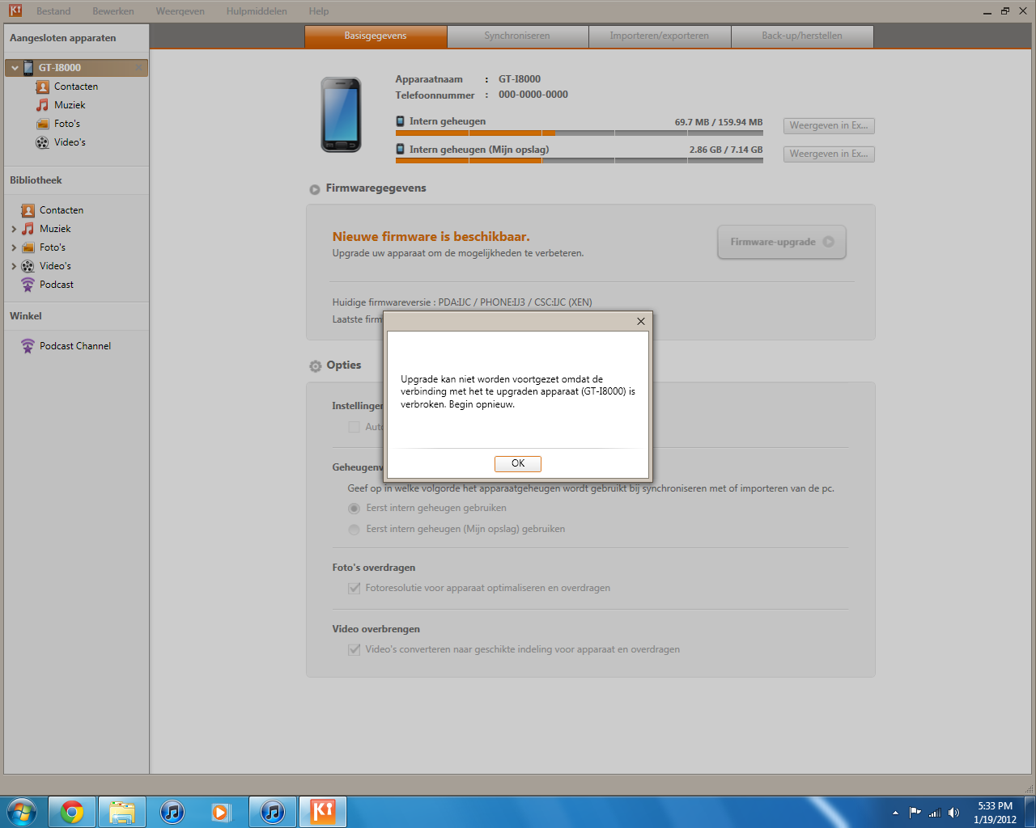Viewport: 1036px width, 828px height.
Task: Open device Foto's icon under GT-I8000
Action: pos(42,124)
